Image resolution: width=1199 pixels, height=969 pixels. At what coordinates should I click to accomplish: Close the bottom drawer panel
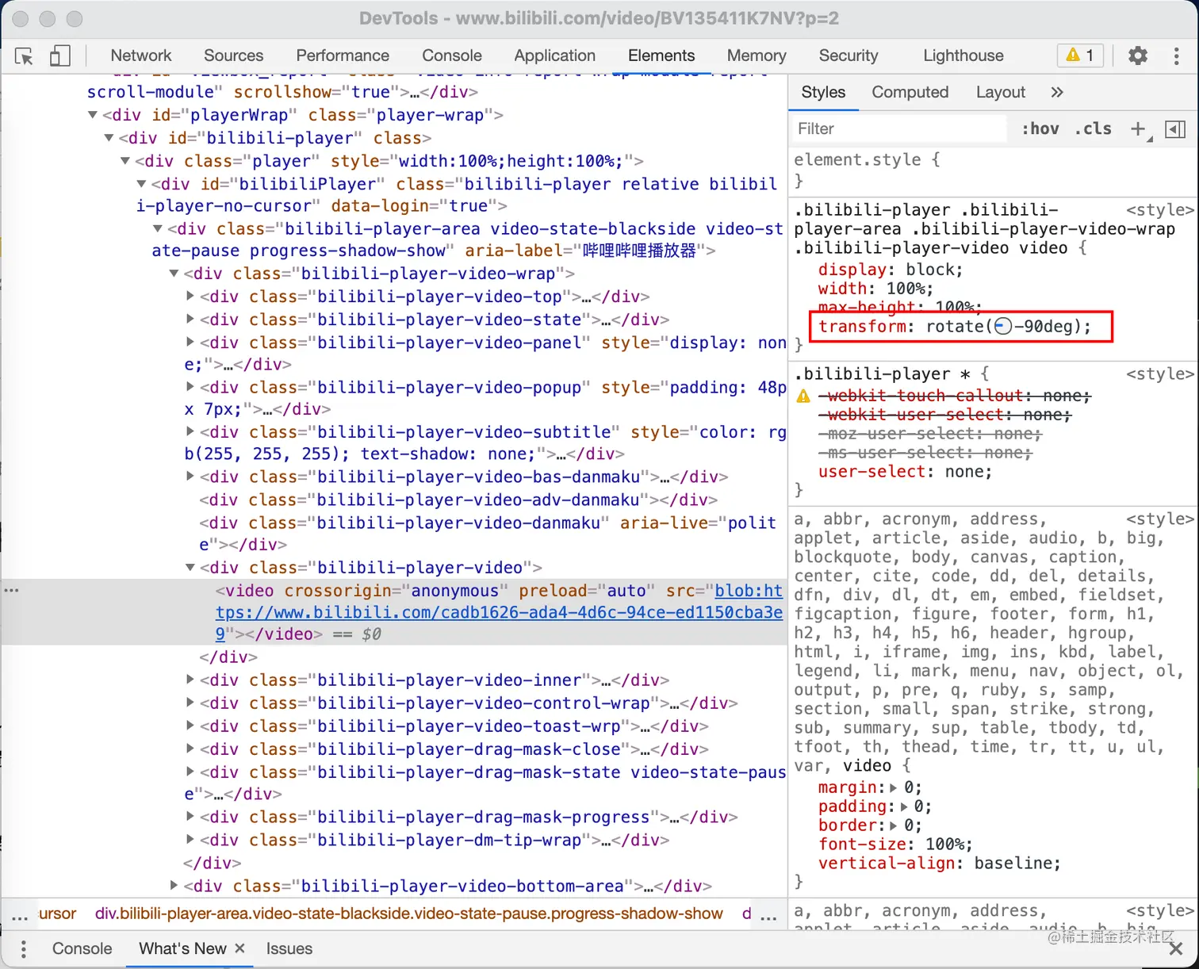pyautogui.click(x=1176, y=948)
